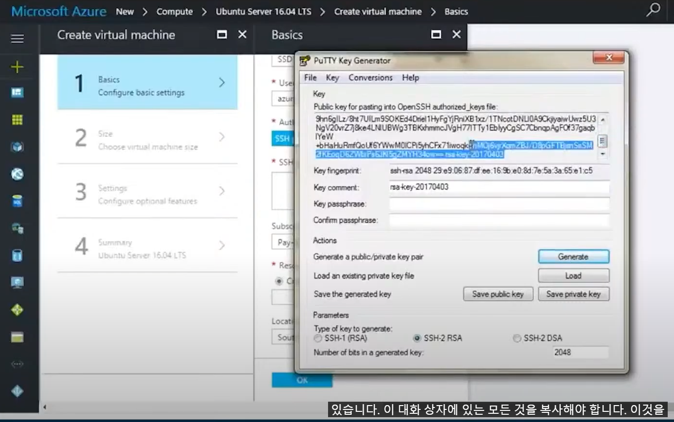The height and width of the screenshot is (422, 674).
Task: Close the Basics blade
Action: coord(456,34)
